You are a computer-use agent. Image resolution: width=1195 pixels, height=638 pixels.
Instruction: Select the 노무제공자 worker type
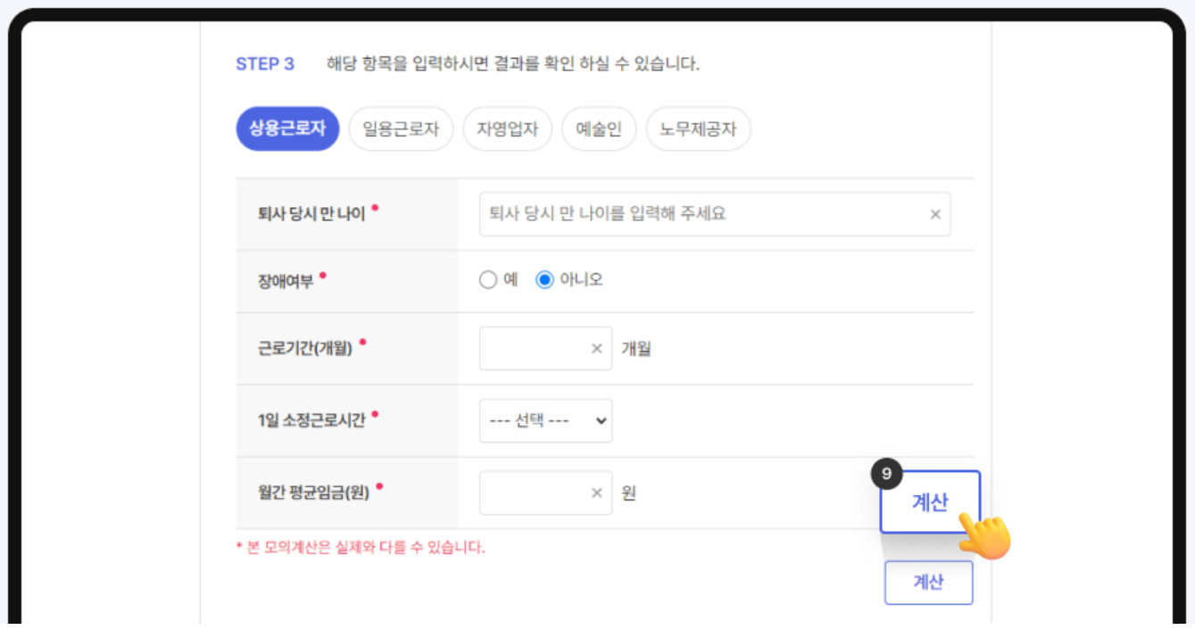coord(698,128)
